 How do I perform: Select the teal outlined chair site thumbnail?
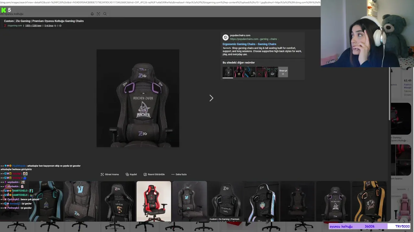click(272, 72)
